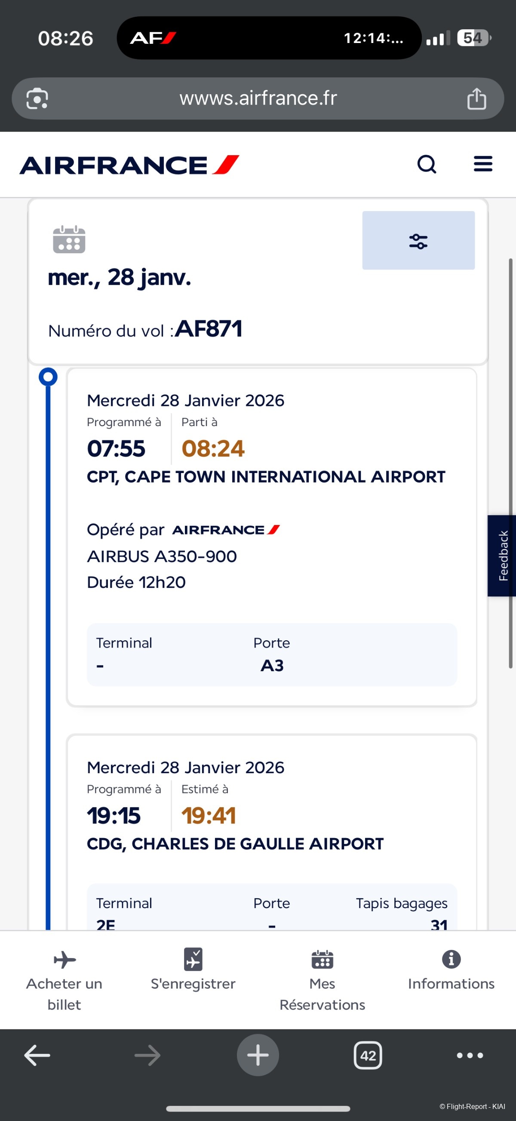Viewport: 516px width, 1121px height.
Task: Tap the search magnifier icon
Action: pos(427,165)
